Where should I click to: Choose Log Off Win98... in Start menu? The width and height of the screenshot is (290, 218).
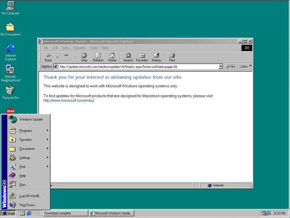point(29,196)
